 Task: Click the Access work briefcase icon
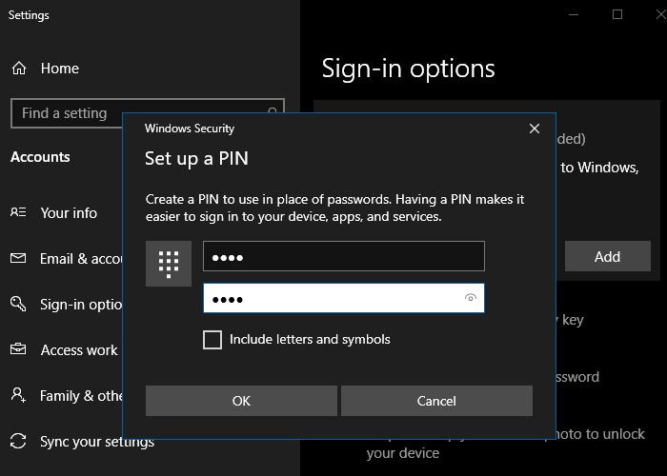coord(18,349)
